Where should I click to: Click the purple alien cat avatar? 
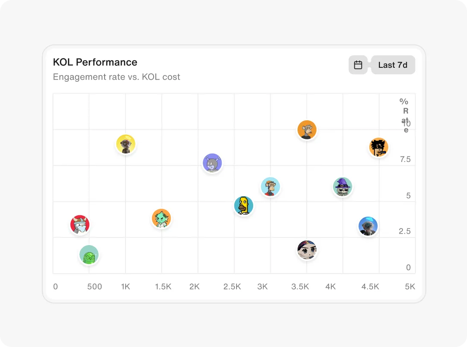[x=212, y=163]
